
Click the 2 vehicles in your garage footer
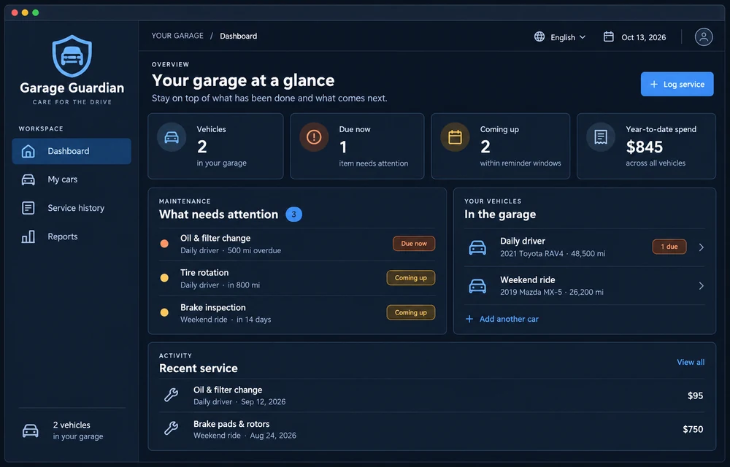pos(72,431)
